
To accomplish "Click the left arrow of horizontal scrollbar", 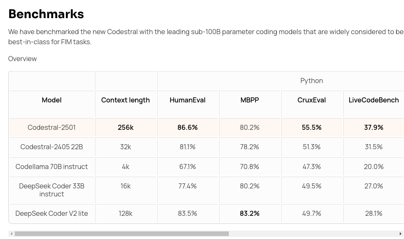I will (11, 234).
